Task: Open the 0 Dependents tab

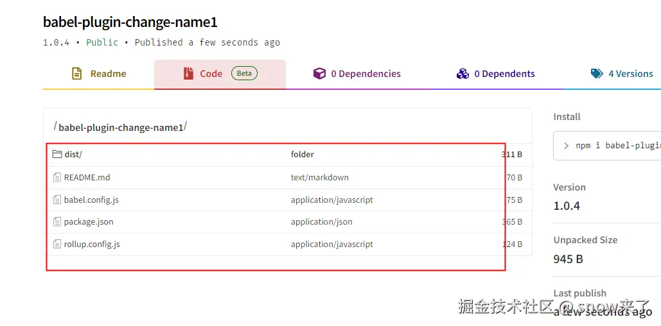Action: coord(496,74)
